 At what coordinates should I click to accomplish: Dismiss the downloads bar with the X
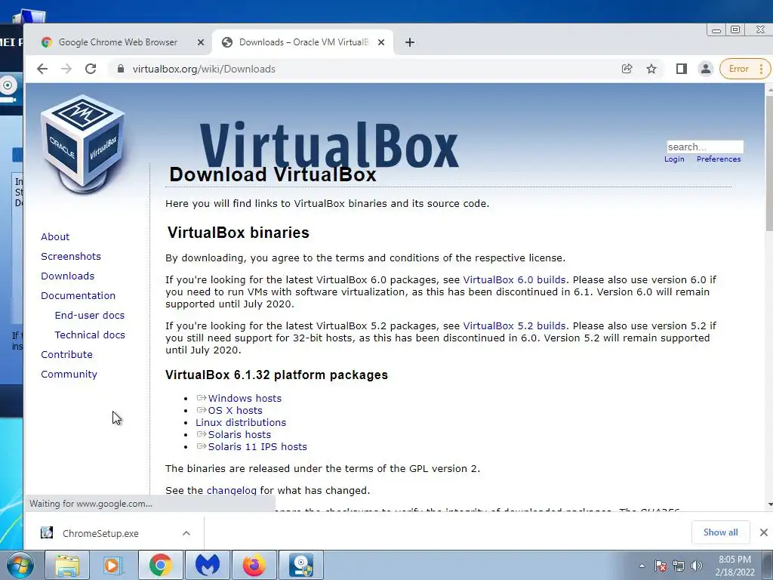[764, 532]
